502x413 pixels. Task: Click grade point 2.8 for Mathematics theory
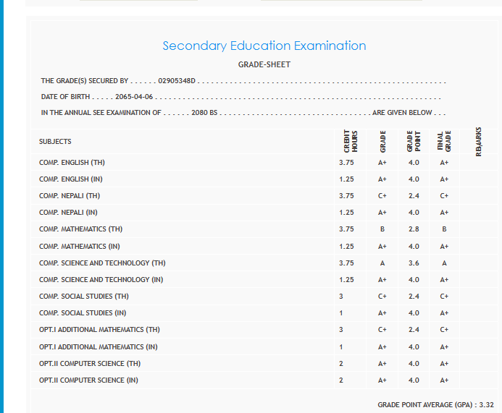pyautogui.click(x=414, y=229)
